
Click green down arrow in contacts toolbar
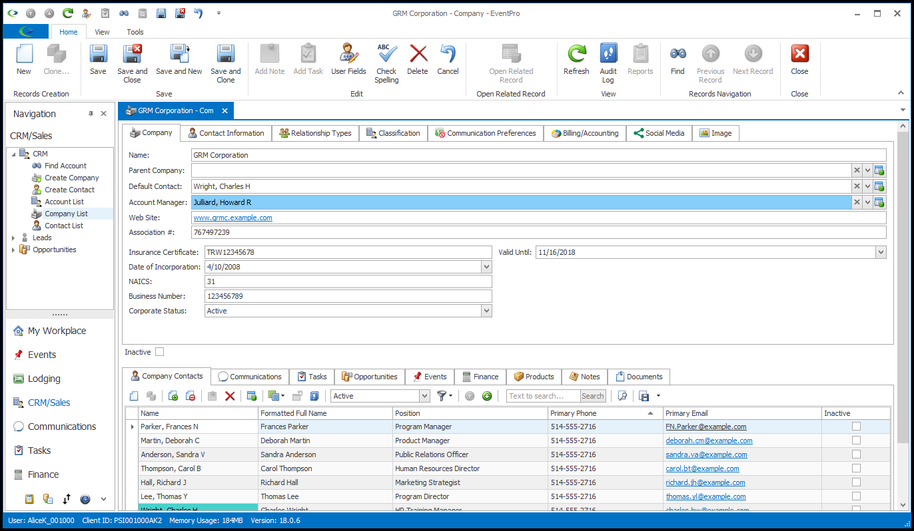(487, 396)
